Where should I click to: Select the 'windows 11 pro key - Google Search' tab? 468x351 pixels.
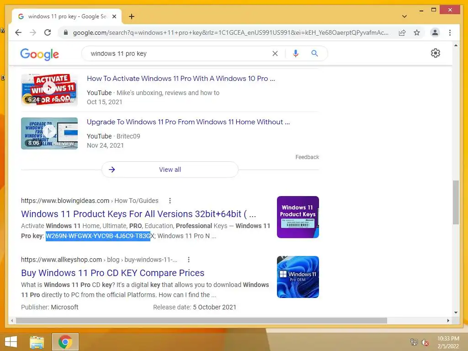pos(67,16)
